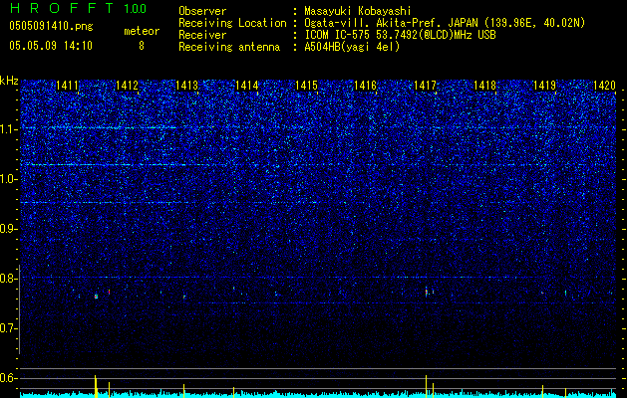Click the kHz axis unit label
Image resolution: width=627 pixels, height=398 pixels.
click(x=9, y=81)
